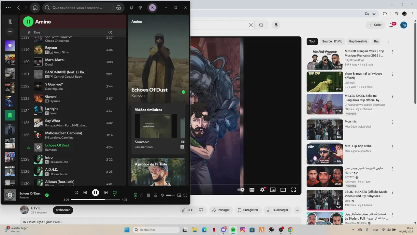
Task: Seek within Spotify song progress bar
Action: (x=95, y=199)
